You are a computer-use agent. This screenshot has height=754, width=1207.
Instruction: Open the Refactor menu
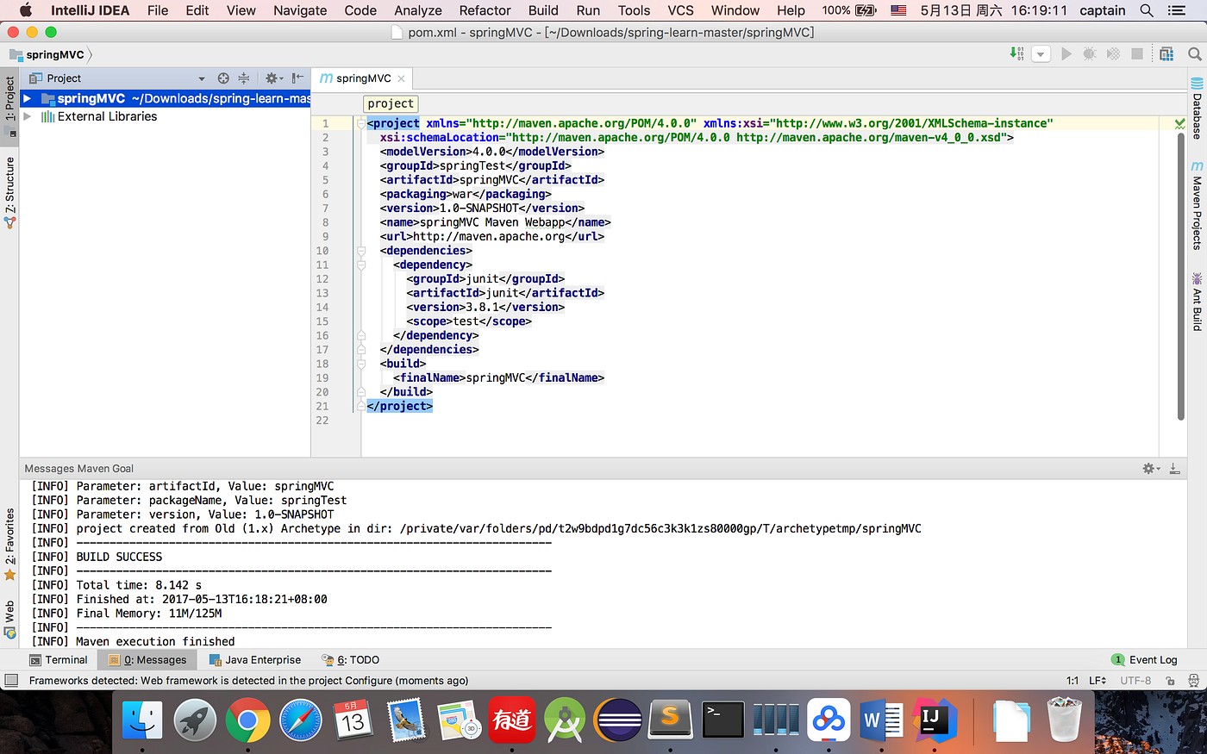[x=484, y=10]
